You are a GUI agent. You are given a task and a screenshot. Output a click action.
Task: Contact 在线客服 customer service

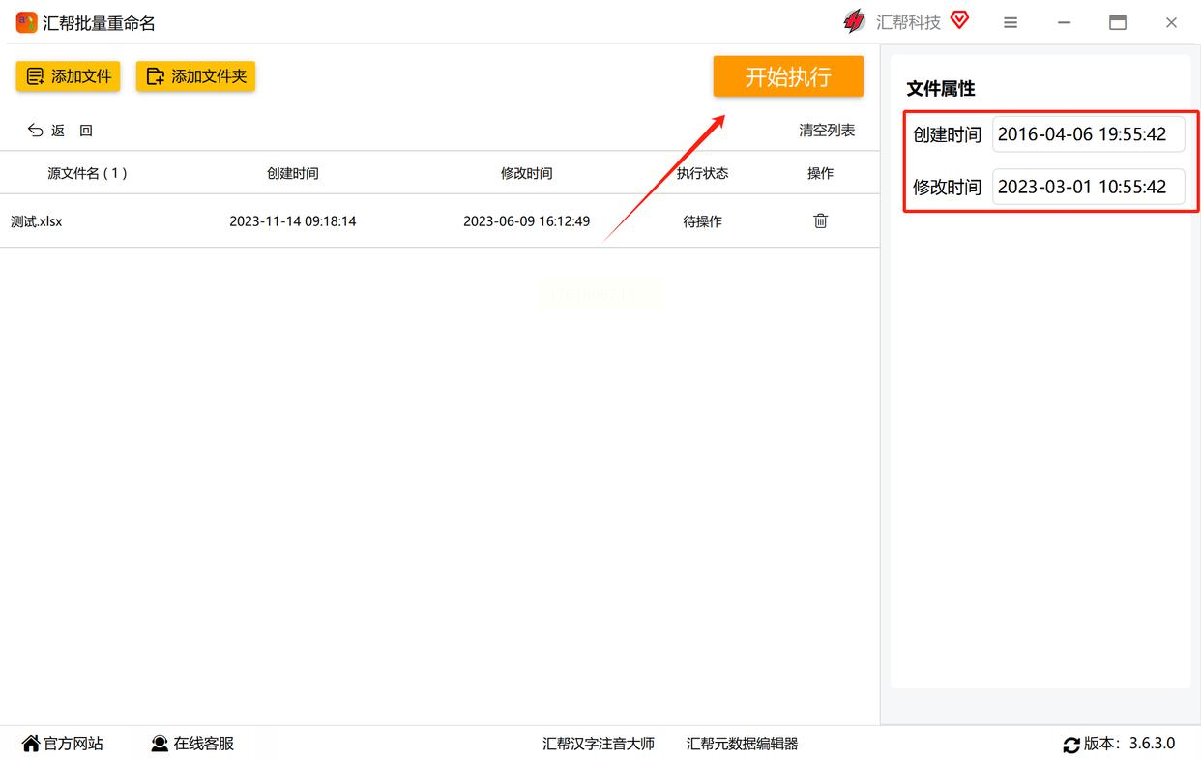click(192, 744)
